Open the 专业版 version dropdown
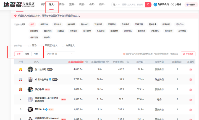 191,5
